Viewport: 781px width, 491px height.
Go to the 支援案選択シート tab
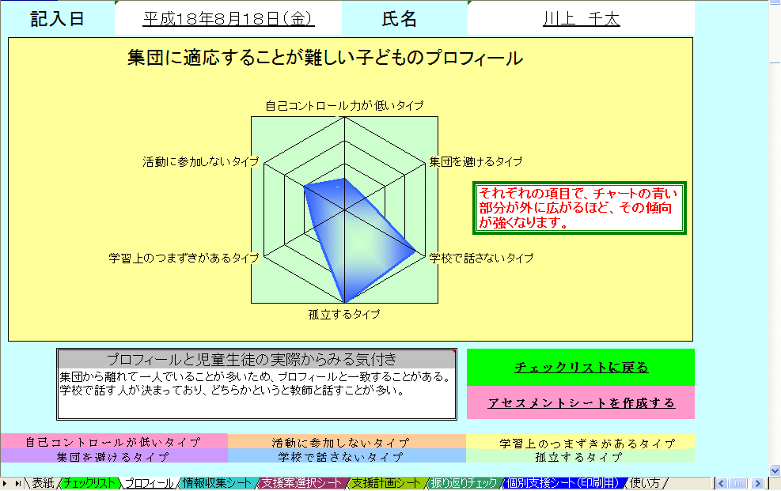301,483
